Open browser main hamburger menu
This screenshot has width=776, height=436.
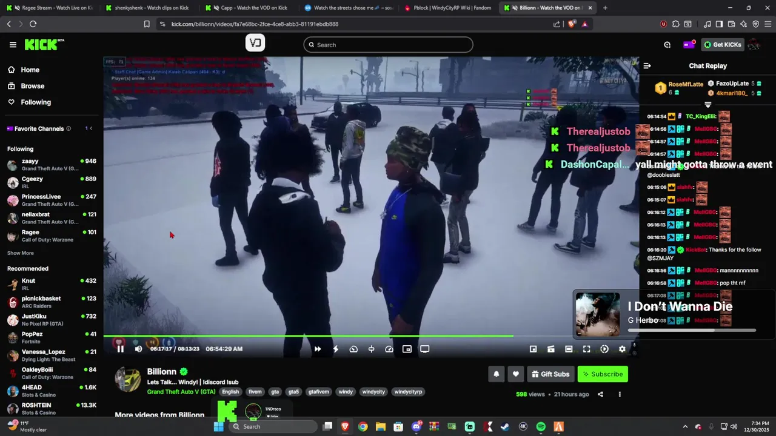tap(767, 24)
